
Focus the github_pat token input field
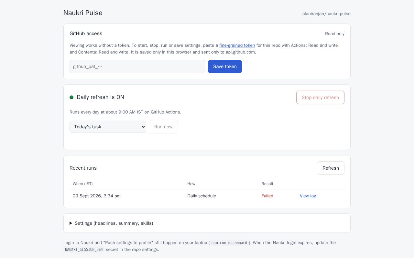137,66
